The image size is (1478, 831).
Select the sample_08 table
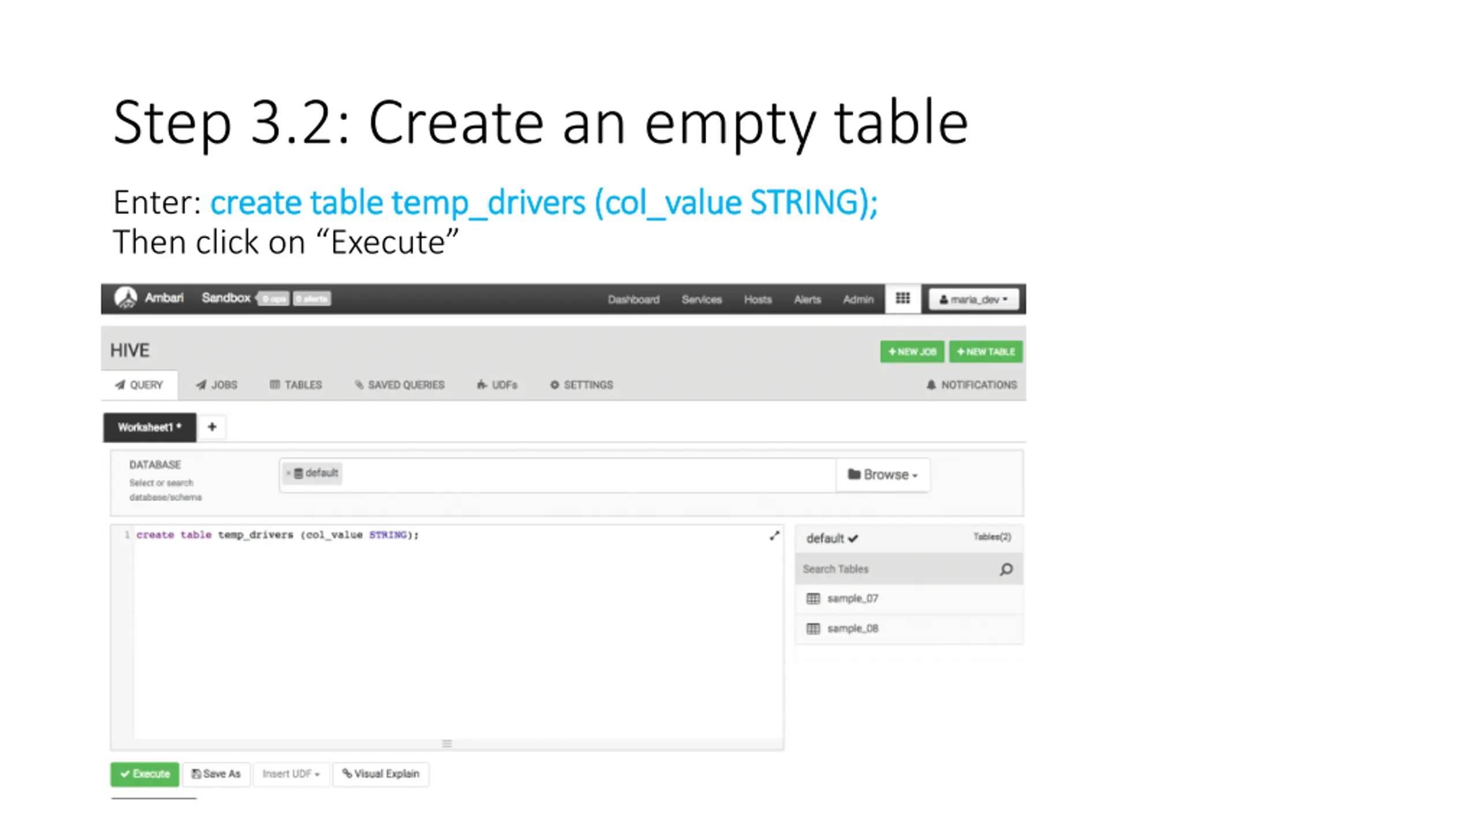(x=909, y=629)
